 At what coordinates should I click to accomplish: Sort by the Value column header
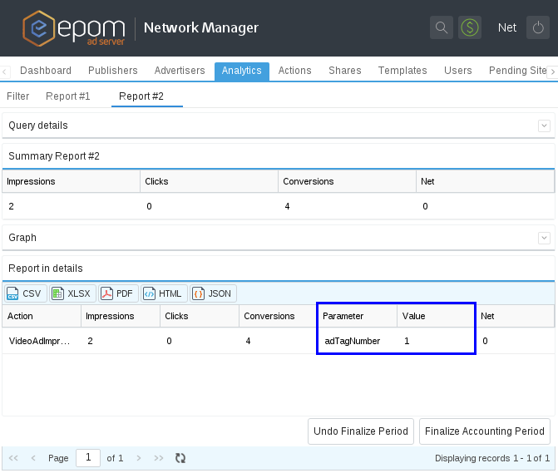pyautogui.click(x=437, y=316)
